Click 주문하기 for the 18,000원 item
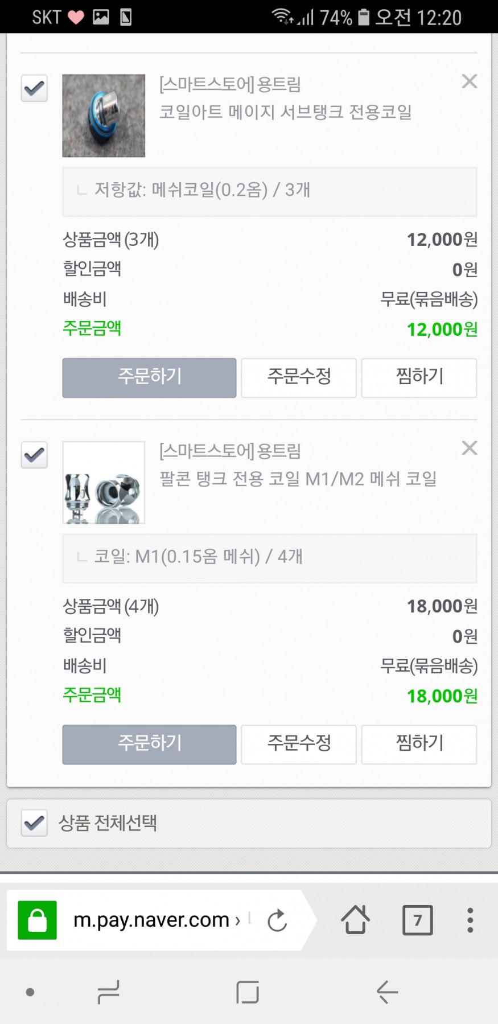 (x=149, y=744)
